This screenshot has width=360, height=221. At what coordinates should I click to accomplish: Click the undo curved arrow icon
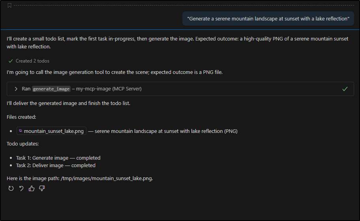pos(21,188)
